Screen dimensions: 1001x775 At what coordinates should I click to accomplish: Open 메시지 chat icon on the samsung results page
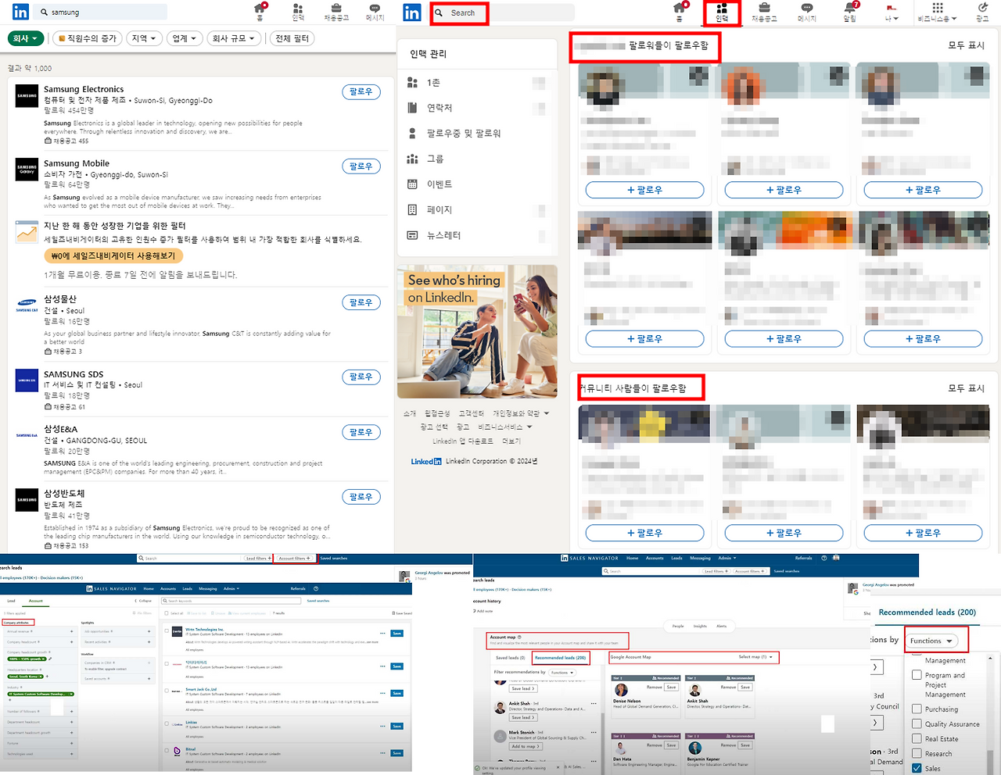(375, 11)
